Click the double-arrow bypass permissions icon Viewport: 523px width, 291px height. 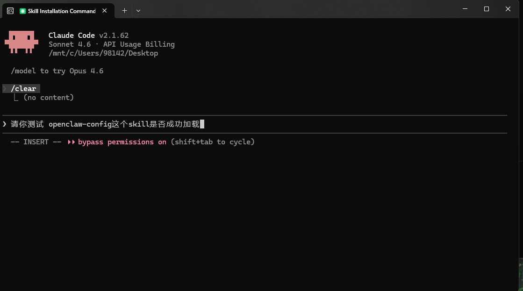point(72,142)
